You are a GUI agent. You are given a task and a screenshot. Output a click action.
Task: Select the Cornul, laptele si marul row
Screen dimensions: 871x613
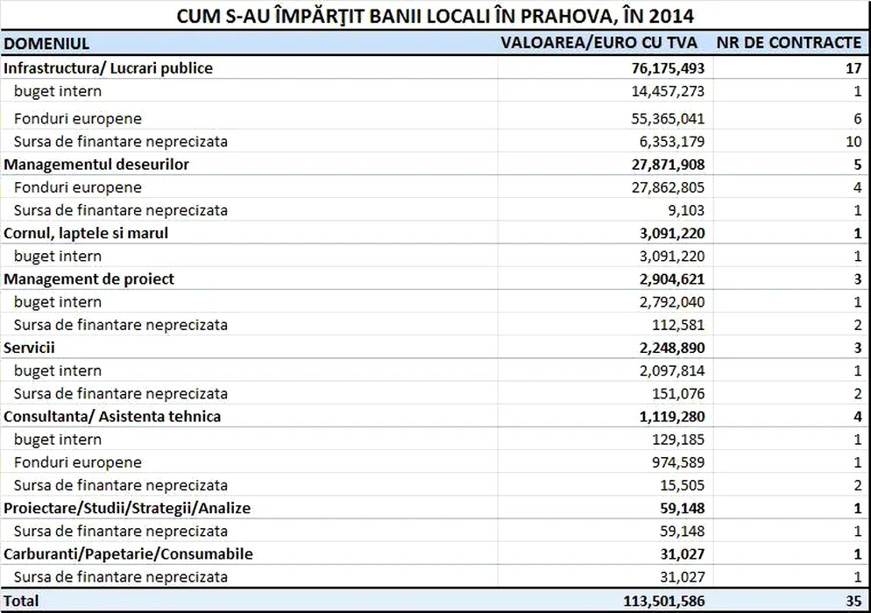(x=86, y=233)
